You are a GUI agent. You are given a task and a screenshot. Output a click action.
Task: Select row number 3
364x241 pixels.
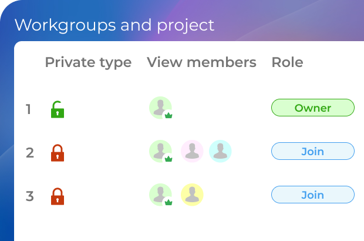click(x=29, y=196)
